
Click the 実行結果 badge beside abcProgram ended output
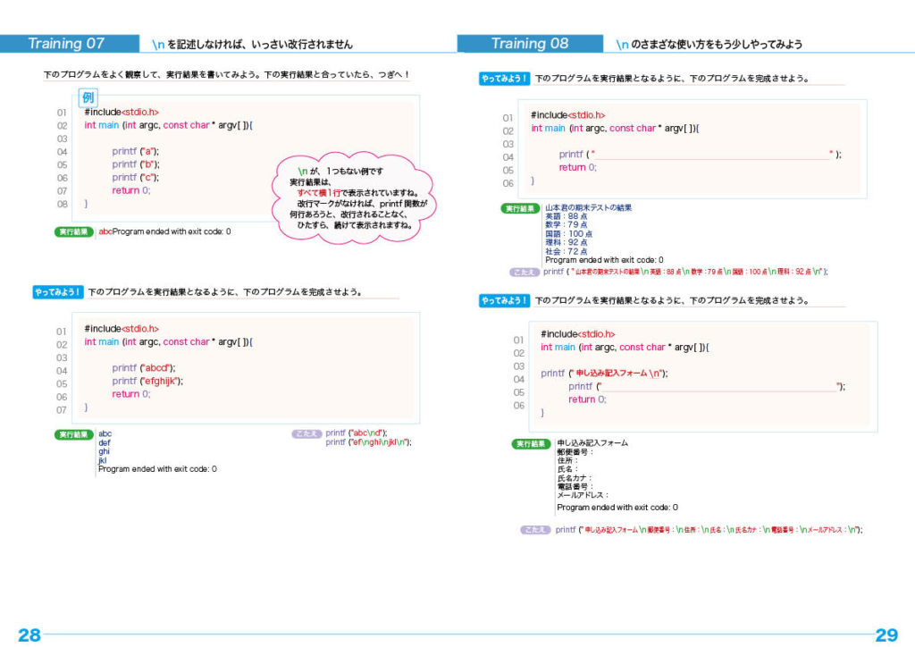[x=74, y=231]
